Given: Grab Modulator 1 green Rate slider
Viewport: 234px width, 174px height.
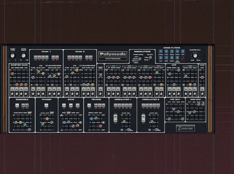Looking at the screenshot, I should point(124,121).
